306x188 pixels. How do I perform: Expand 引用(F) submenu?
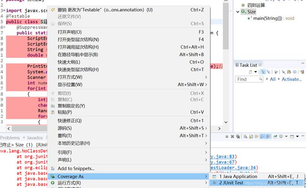[x=129, y=152]
